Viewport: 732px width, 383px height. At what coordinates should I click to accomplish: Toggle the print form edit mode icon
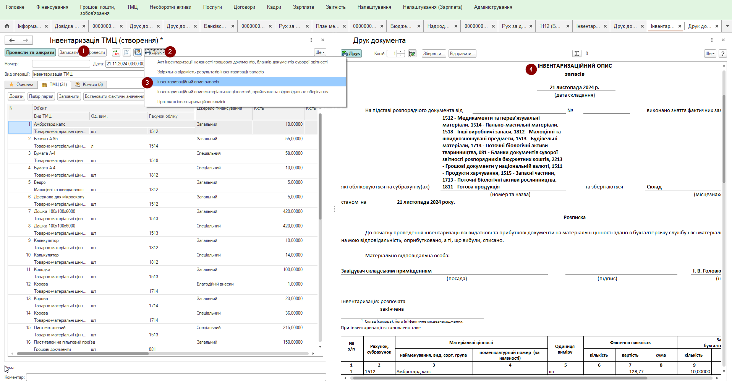(x=412, y=54)
